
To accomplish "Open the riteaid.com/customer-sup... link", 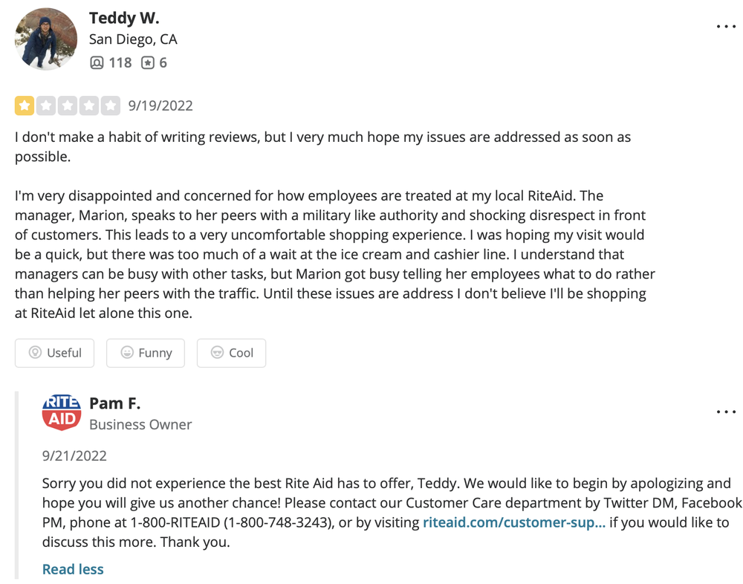I will [514, 522].
